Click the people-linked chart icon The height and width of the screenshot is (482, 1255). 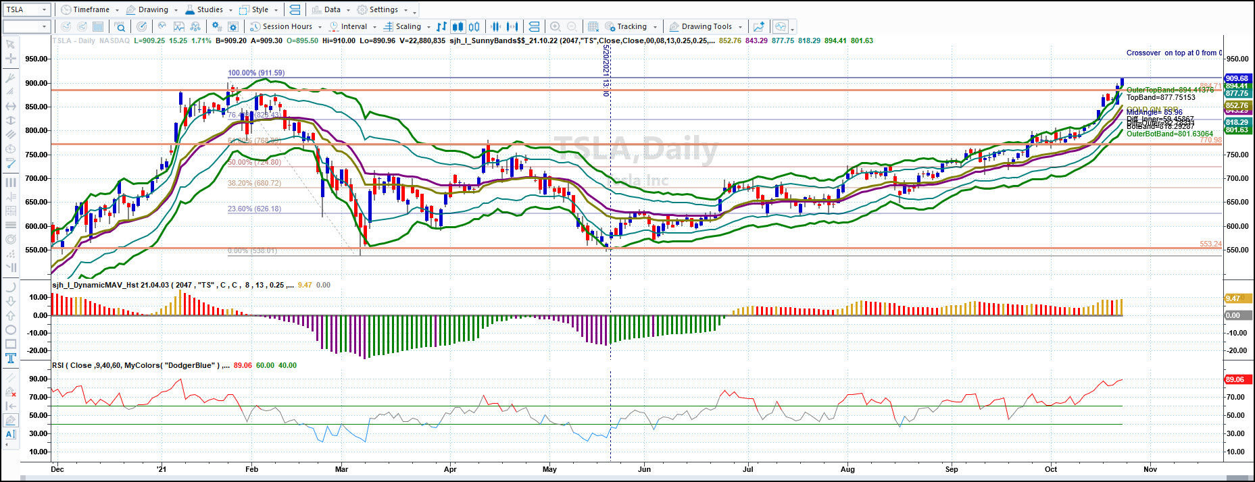pos(195,26)
